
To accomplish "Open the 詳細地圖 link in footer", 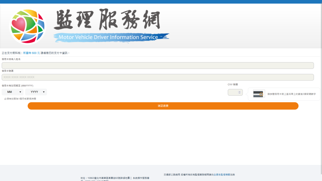I will [x=125, y=178].
